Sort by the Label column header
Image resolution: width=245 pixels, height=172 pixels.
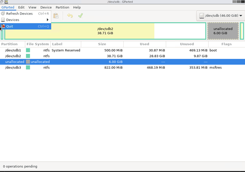coord(66,44)
